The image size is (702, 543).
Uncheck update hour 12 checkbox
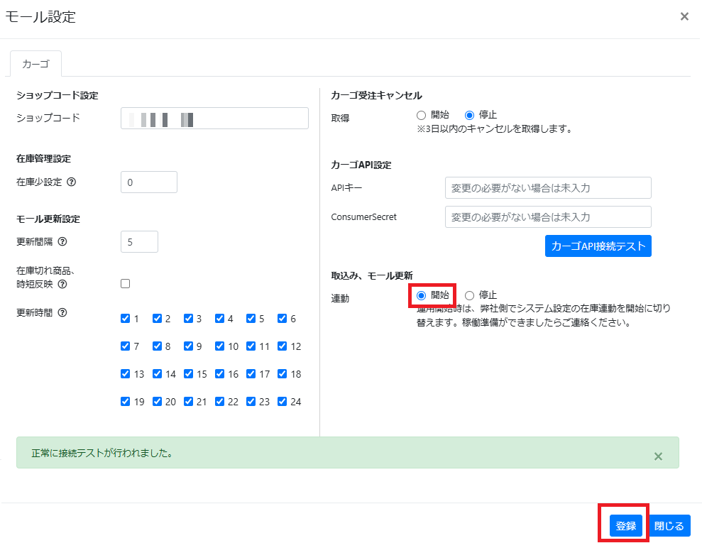(282, 346)
